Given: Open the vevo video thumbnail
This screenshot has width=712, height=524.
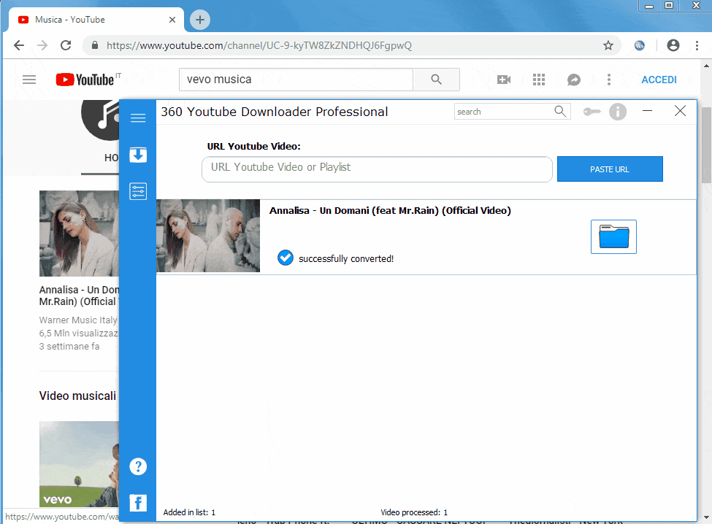Looking at the screenshot, I should click(x=79, y=463).
